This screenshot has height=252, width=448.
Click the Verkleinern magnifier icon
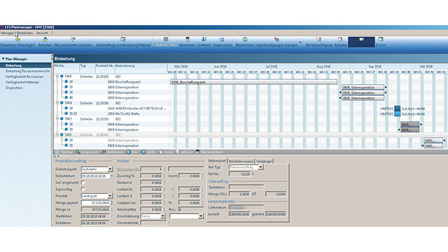[x=103, y=153]
